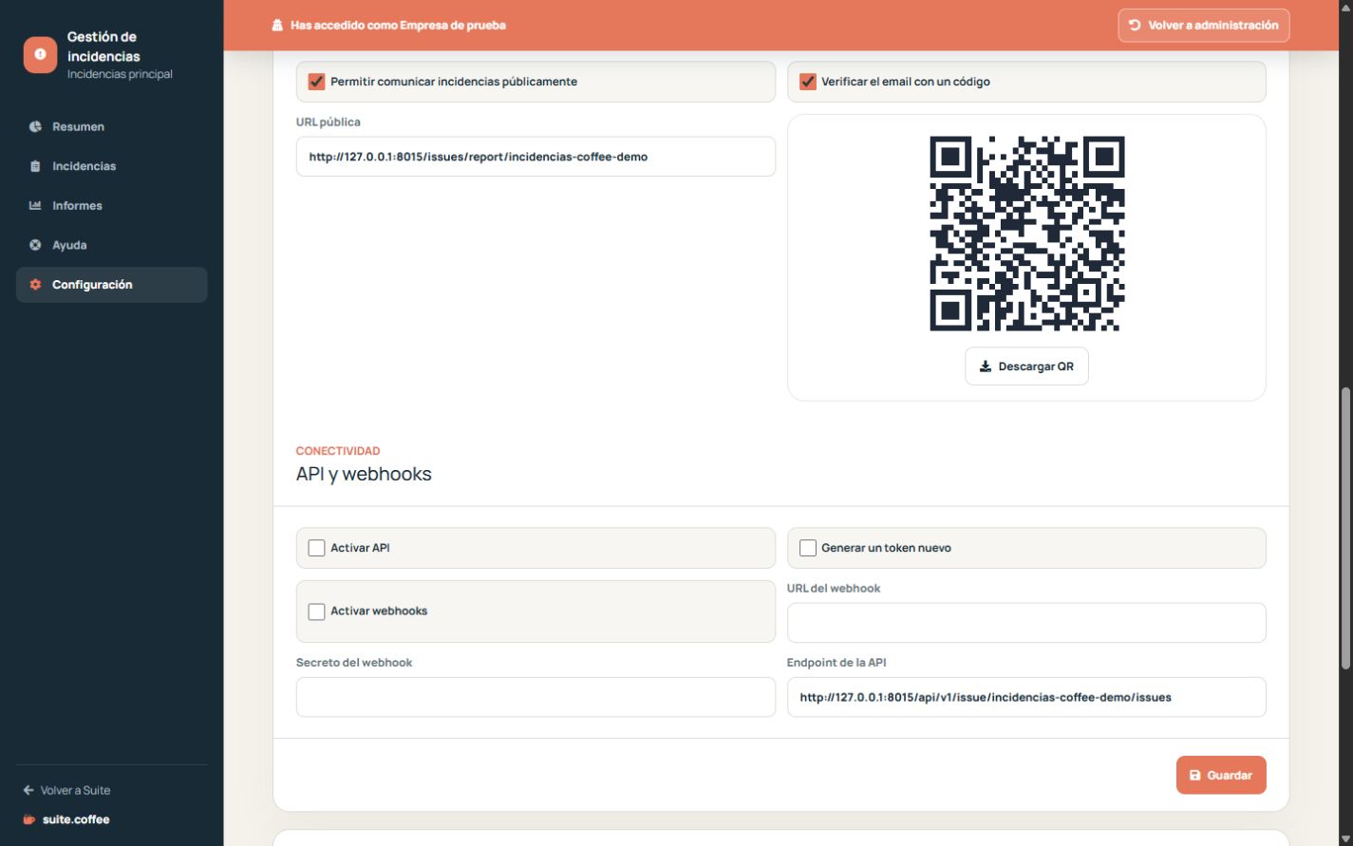Click the scrollbar down arrow
Viewport: 1353px width, 846px height.
pos(1345,838)
